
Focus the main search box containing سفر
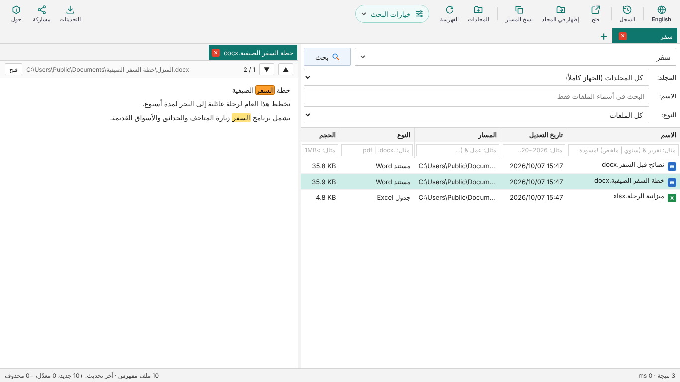(x=515, y=57)
